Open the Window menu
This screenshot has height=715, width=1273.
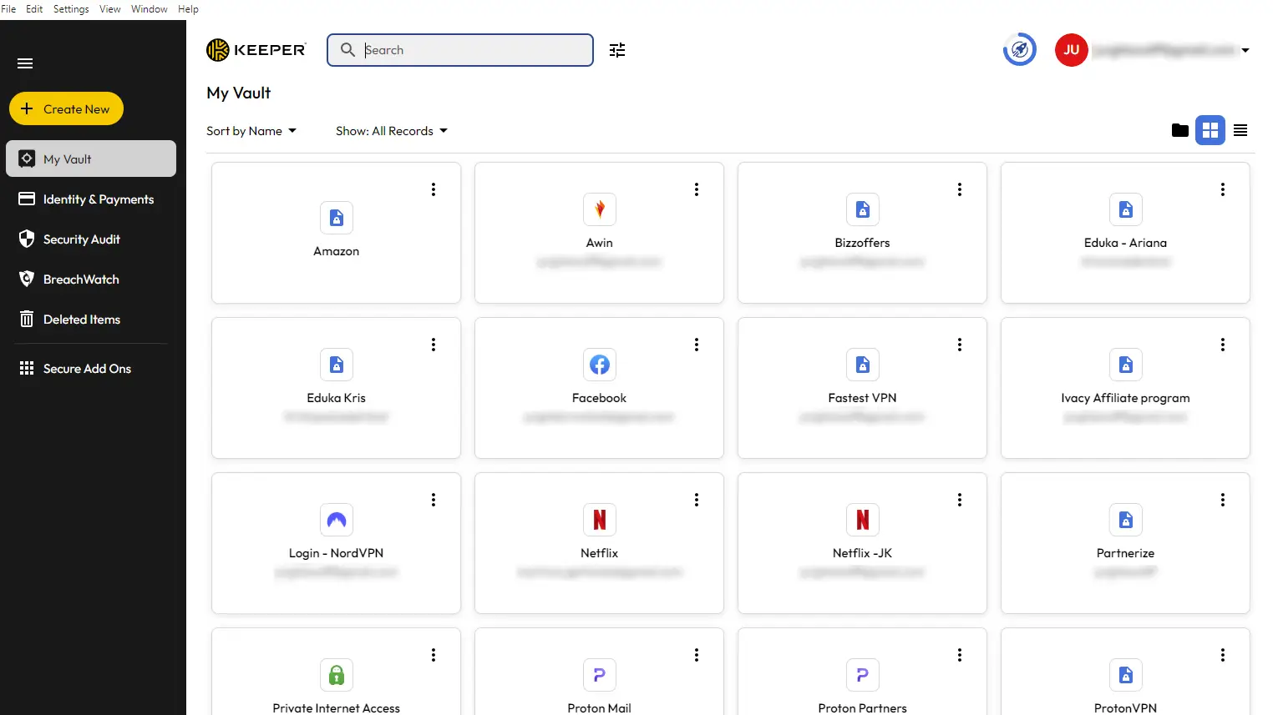150,9
